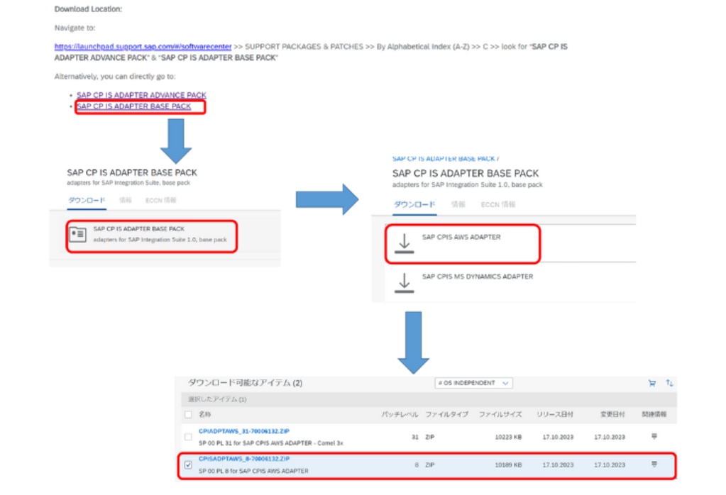Open the launchpad.support.sap.com softwarecenter link

pyautogui.click(x=143, y=47)
